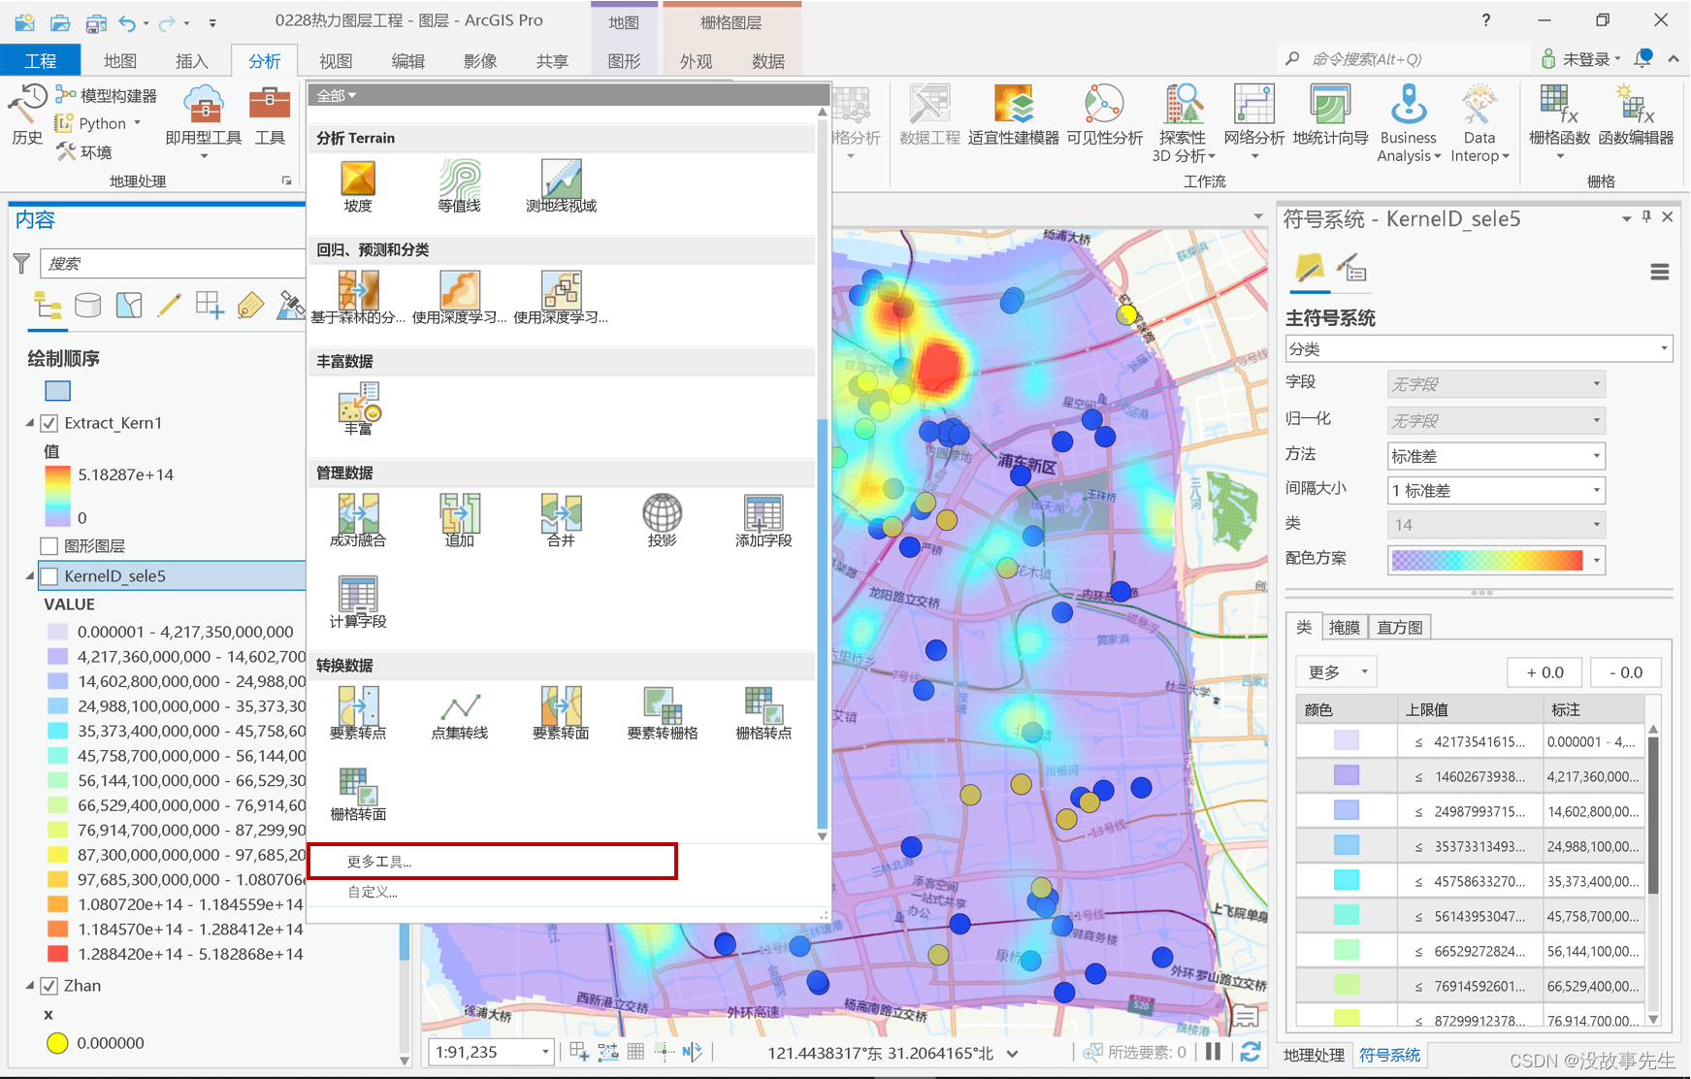Open the 方法 标准差 dropdown
The image size is (1691, 1079).
tap(1496, 456)
